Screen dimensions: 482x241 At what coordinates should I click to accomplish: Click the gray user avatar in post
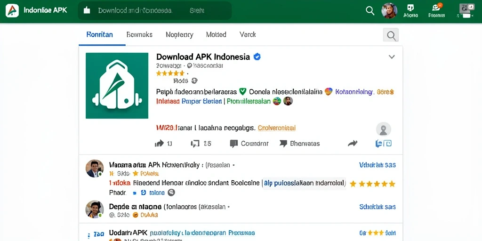click(383, 129)
